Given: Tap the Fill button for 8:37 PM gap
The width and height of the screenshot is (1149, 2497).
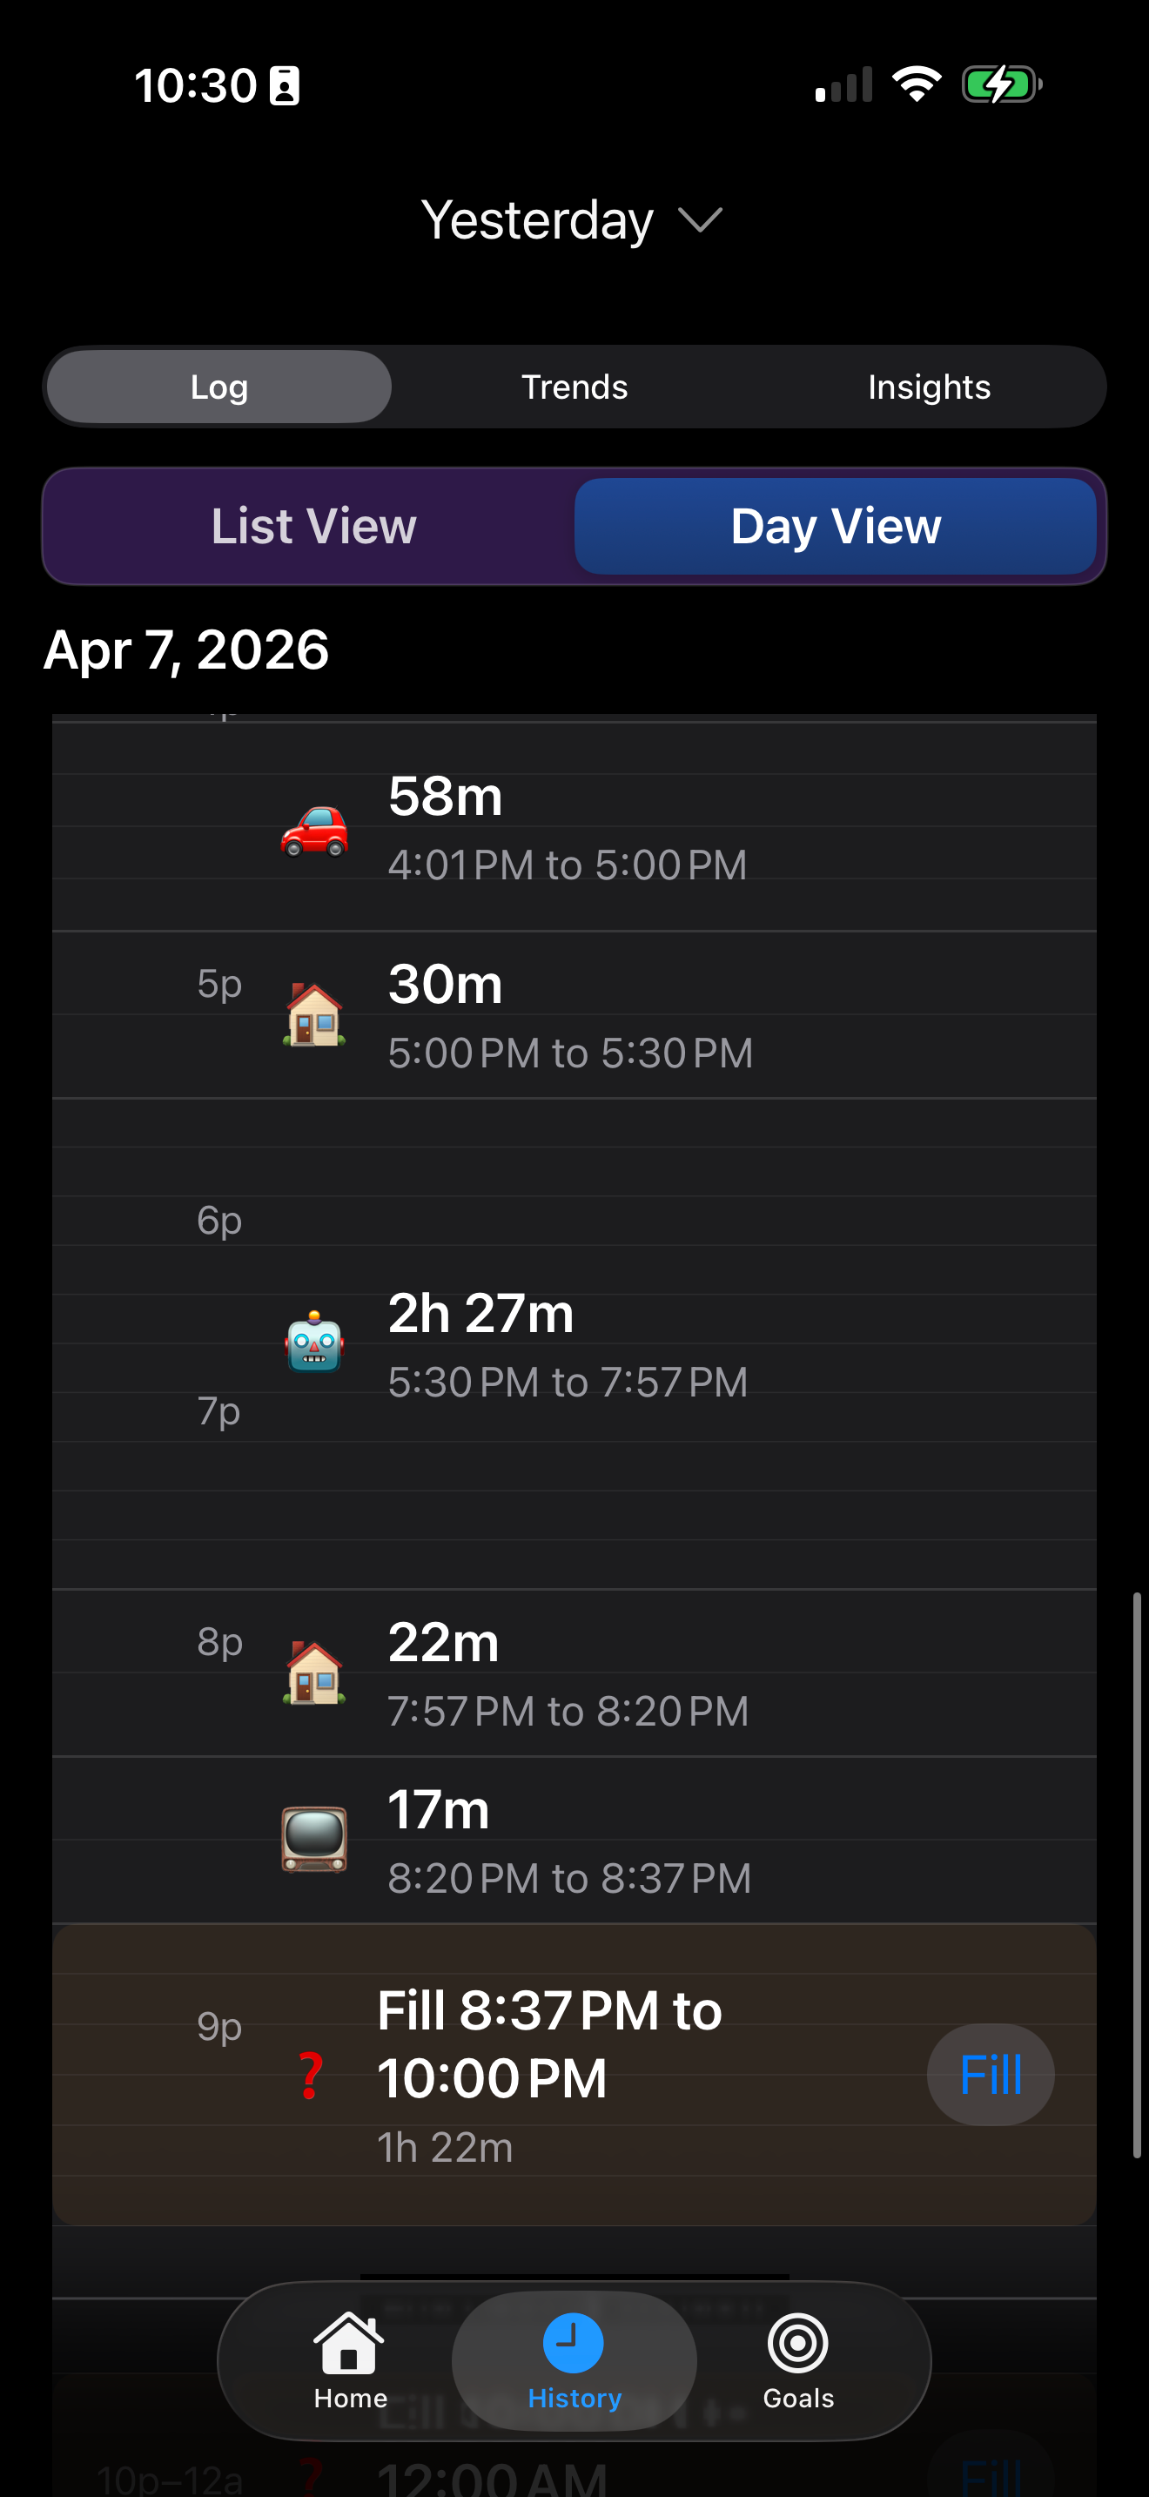Looking at the screenshot, I should 990,2075.
